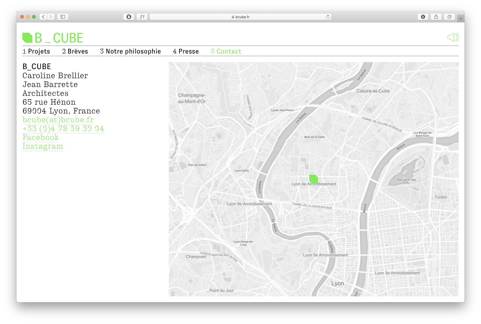Click the privacy shield extension icon
This screenshot has width=481, height=324.
[x=129, y=17]
